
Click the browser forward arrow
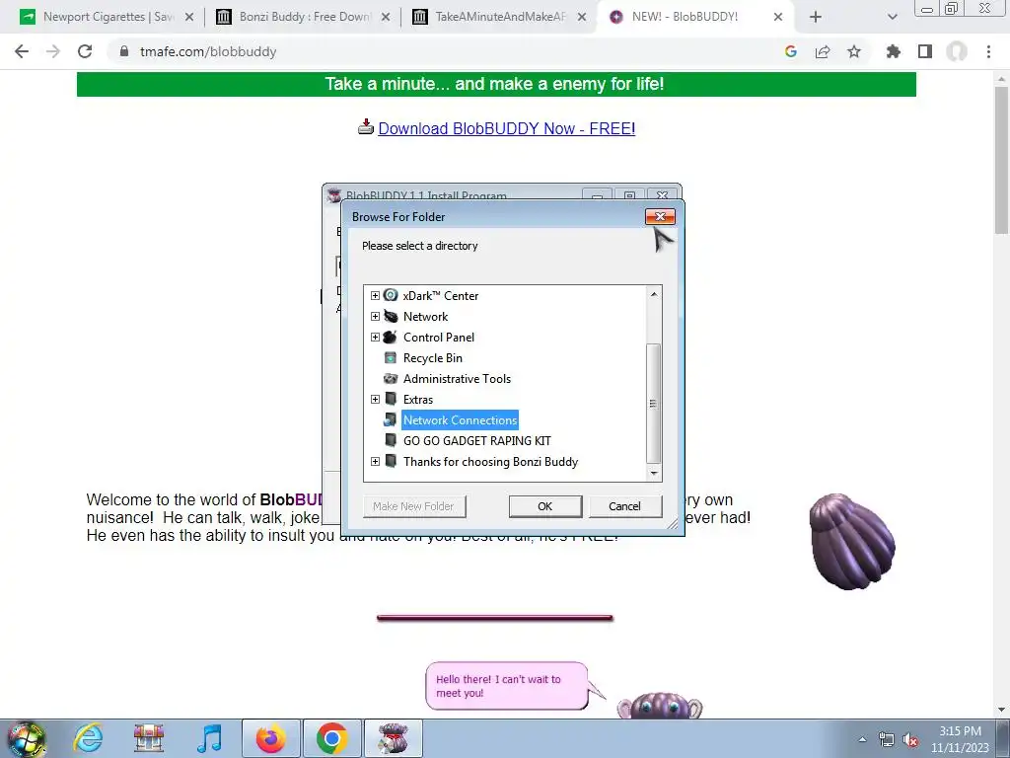53,51
